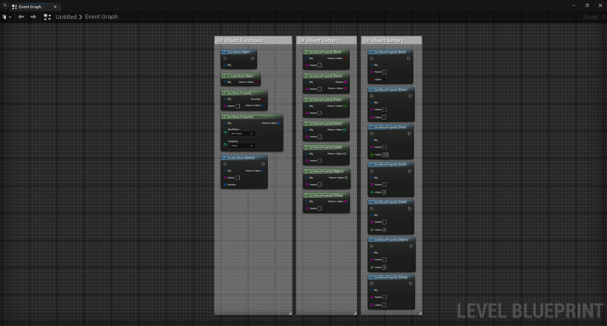Image resolution: width=607 pixels, height=326 pixels.
Task: Click Name input box on Get MonoProperty (String)
Action: click(320, 208)
